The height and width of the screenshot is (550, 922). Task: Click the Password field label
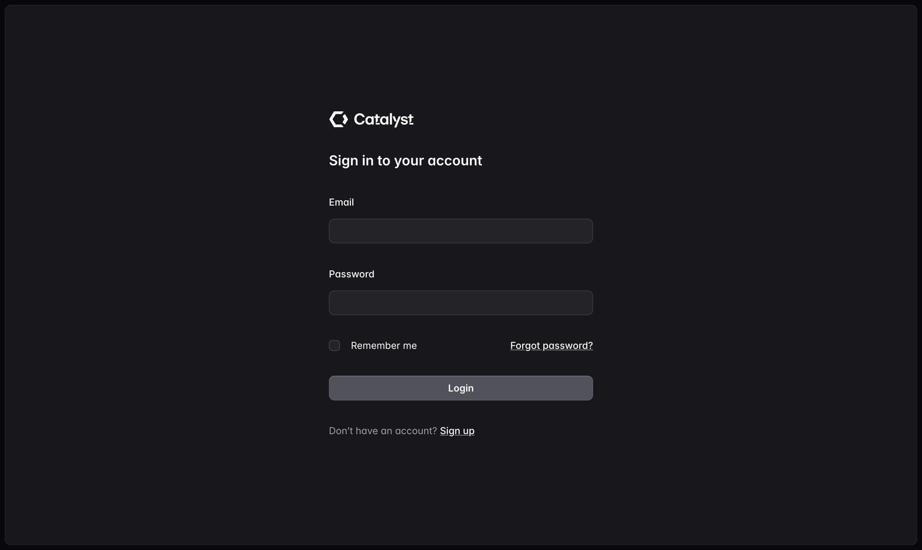351,274
